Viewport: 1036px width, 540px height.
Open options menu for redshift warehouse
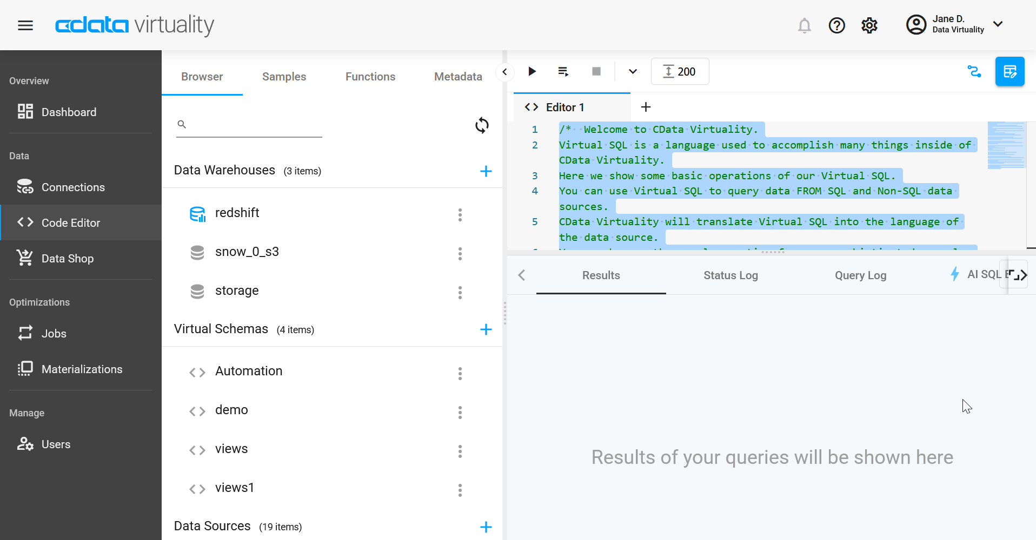coord(460,214)
